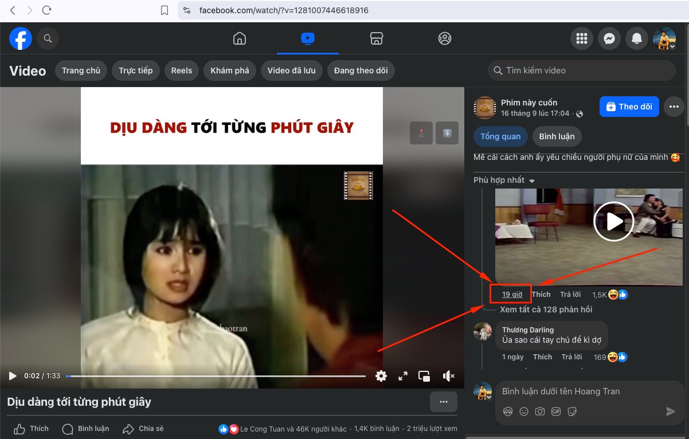This screenshot has height=439, width=689.
Task: Open Phim này cuốn page avatar
Action: pos(484,107)
